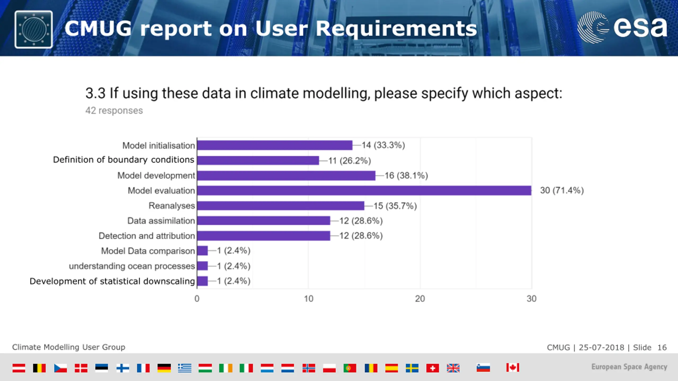Click the x-axis tick label '10'

pyautogui.click(x=309, y=299)
